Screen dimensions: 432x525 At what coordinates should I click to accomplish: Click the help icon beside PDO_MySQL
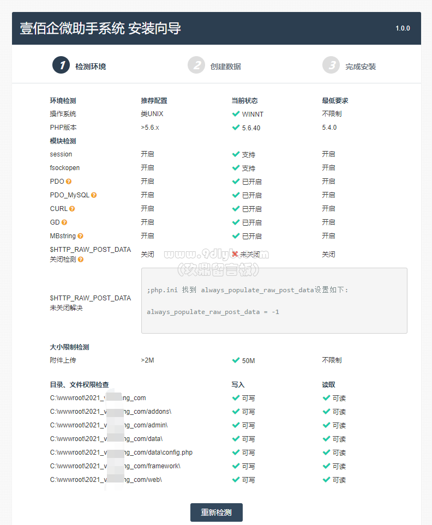point(94,195)
